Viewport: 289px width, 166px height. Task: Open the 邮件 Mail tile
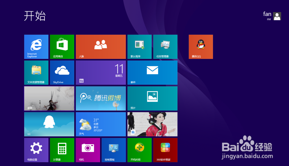pyautogui.click(x=152, y=73)
